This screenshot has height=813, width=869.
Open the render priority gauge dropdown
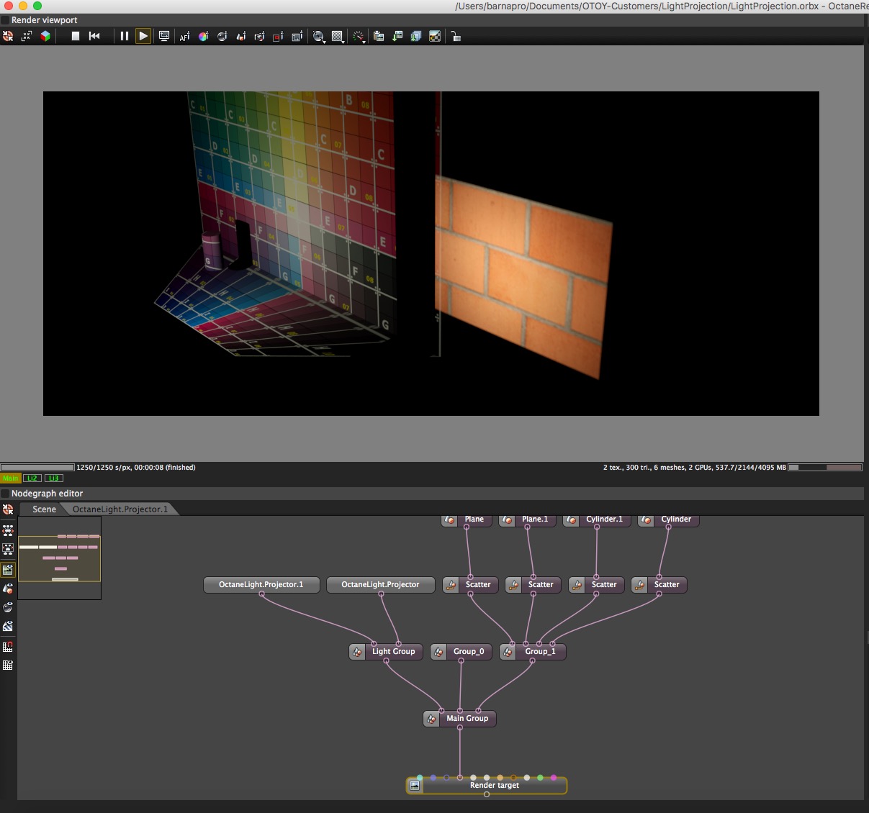359,36
